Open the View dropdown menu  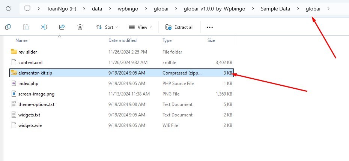pos(140,27)
